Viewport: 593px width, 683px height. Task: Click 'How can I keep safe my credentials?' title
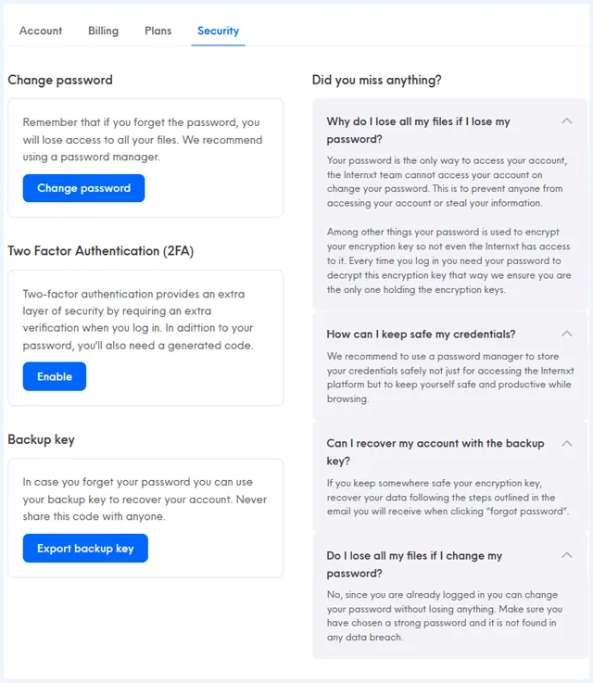click(421, 335)
